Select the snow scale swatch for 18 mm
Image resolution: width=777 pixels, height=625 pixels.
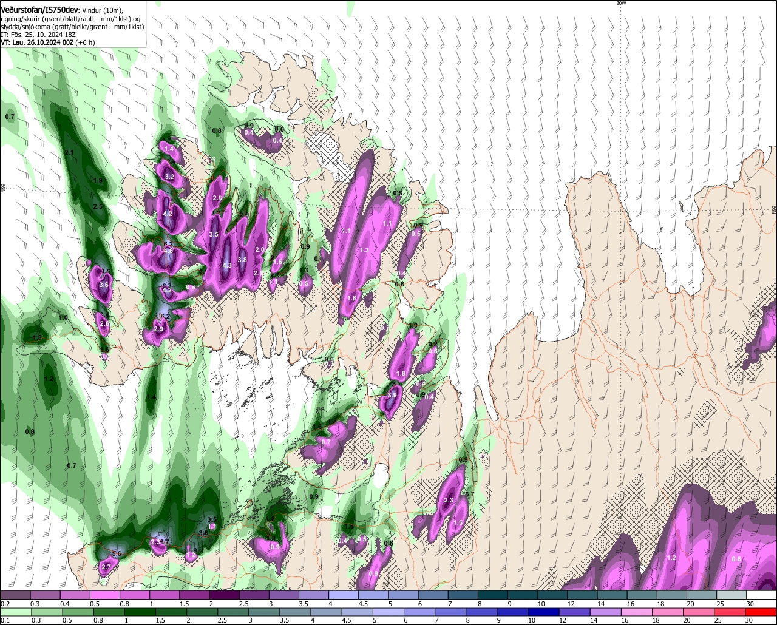(x=671, y=595)
